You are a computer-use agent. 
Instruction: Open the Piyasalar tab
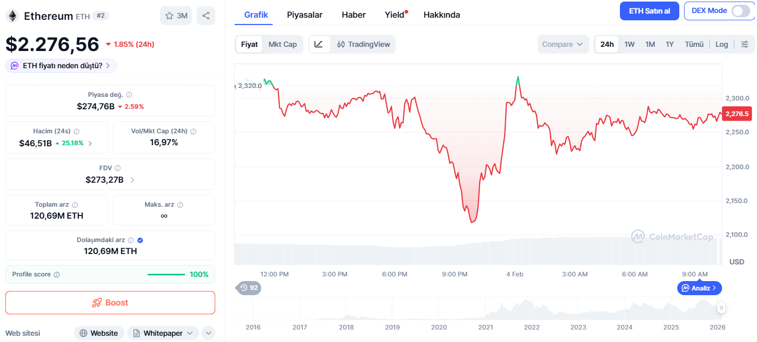pos(305,15)
